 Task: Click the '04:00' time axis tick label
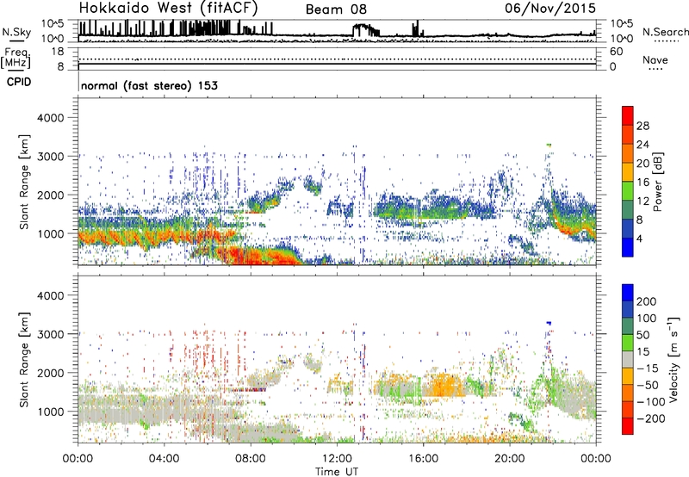click(x=164, y=459)
